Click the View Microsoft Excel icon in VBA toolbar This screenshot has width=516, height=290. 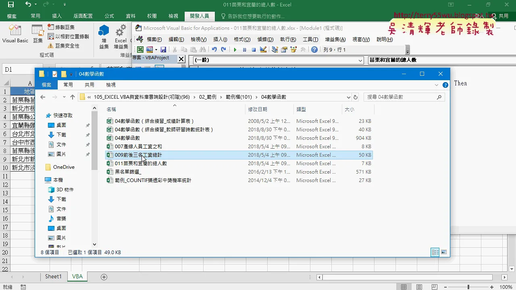[x=140, y=50]
